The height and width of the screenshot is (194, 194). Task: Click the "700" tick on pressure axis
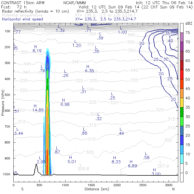pos(7,126)
